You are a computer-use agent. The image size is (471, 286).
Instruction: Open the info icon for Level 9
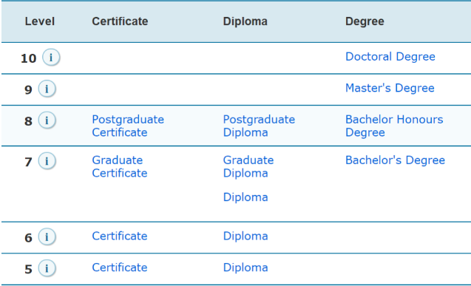click(x=47, y=89)
